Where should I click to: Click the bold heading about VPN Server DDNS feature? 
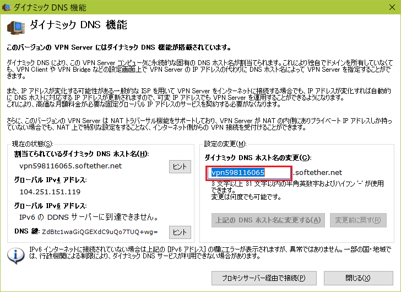coord(119,47)
